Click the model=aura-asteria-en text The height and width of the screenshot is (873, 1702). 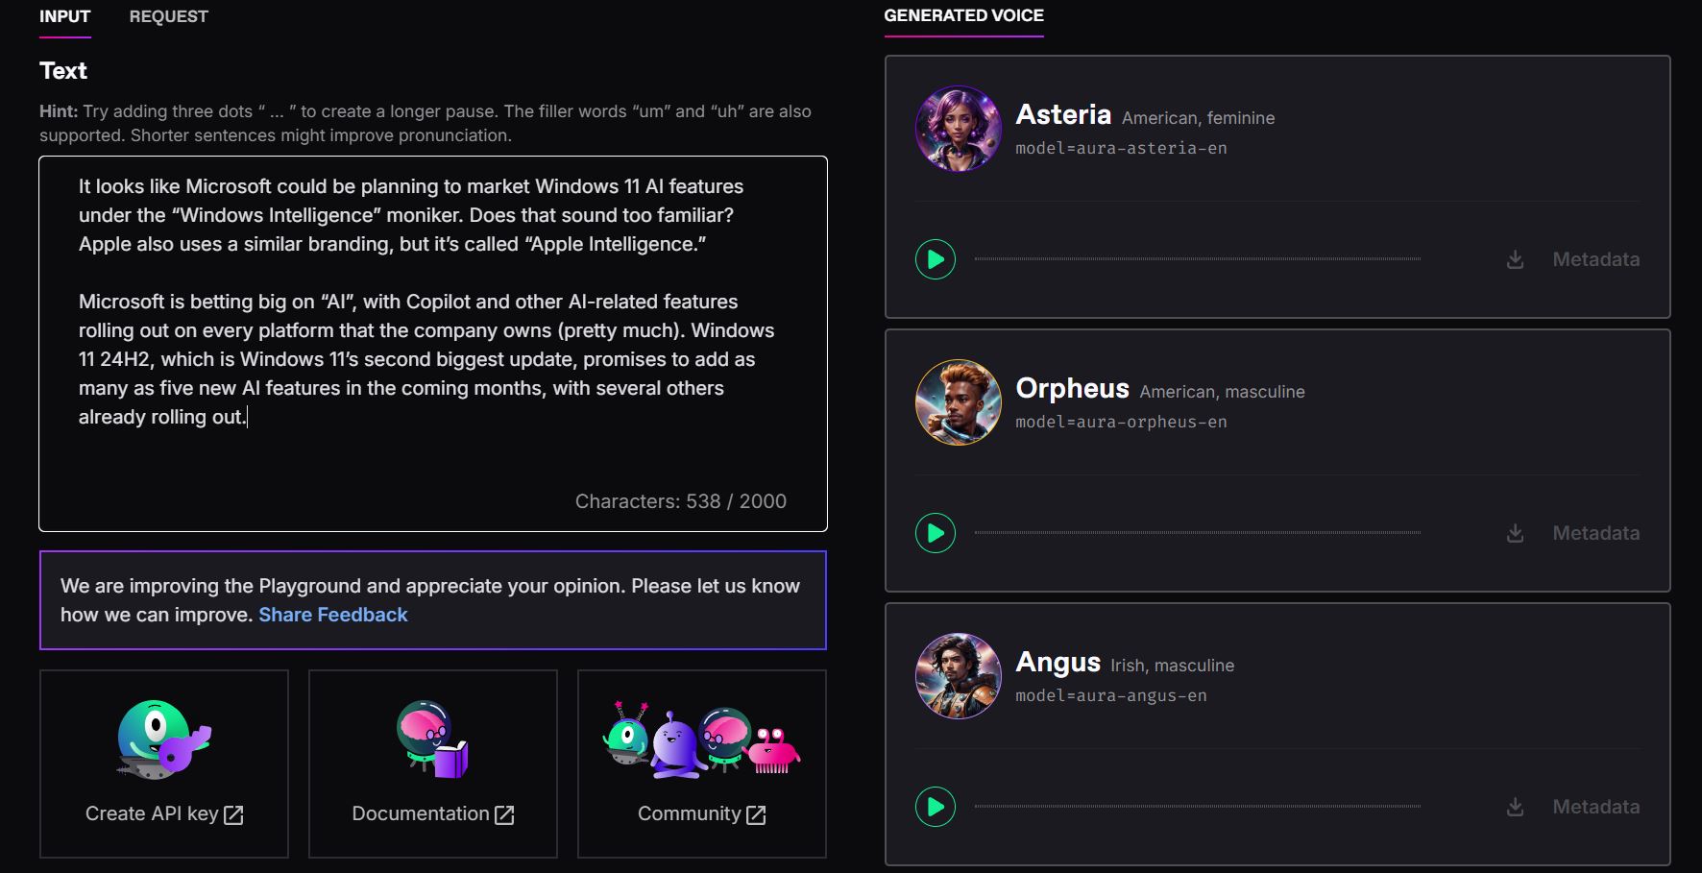(1122, 149)
